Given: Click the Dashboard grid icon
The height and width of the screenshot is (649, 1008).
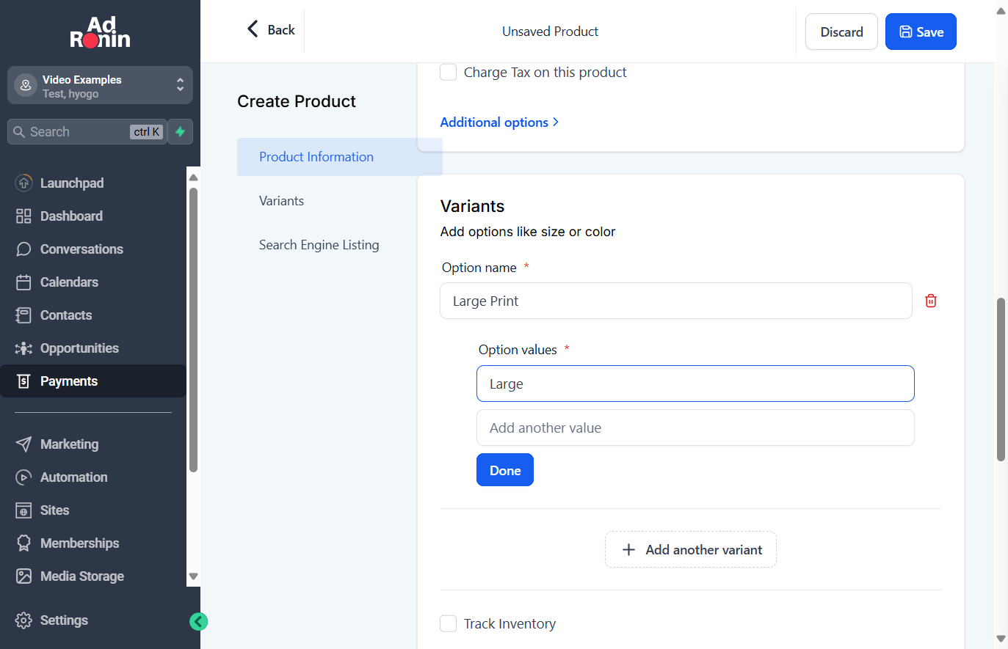Looking at the screenshot, I should click(x=23, y=216).
